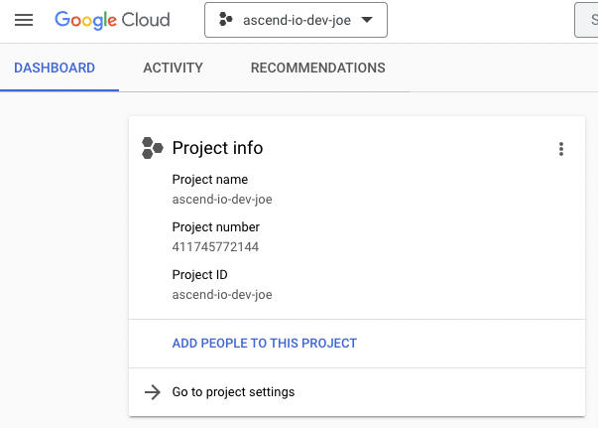The width and height of the screenshot is (598, 428).
Task: Open the Activity tab
Action: pos(173,69)
